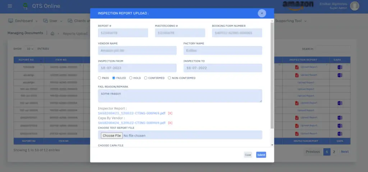Image resolution: width=368 pixels, height=172 pixels.
Task: Close the Inspection Report Upload dialog with X
Action: coord(262,13)
